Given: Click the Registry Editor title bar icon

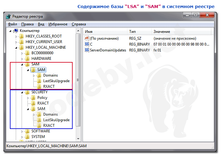Looking at the screenshot, I should tap(8, 16).
